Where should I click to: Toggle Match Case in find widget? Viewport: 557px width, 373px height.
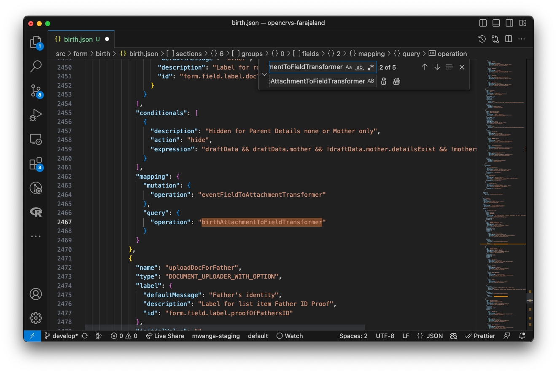point(348,67)
